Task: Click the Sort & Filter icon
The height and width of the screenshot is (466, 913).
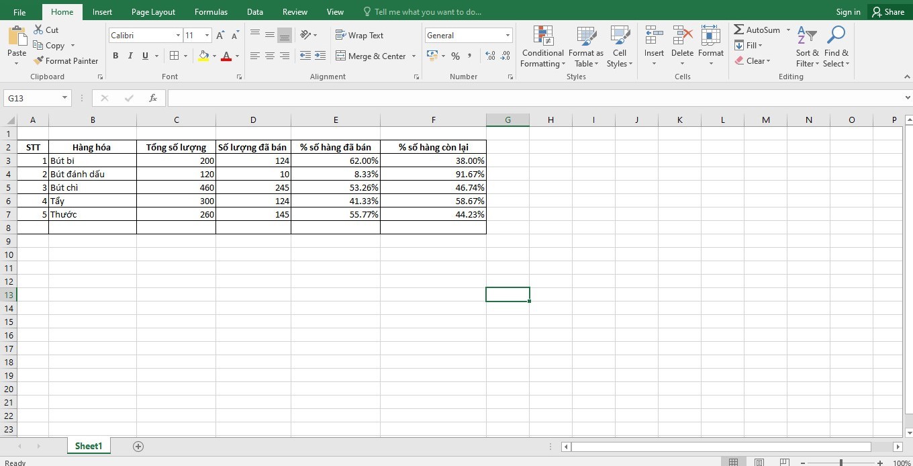Action: [x=807, y=36]
